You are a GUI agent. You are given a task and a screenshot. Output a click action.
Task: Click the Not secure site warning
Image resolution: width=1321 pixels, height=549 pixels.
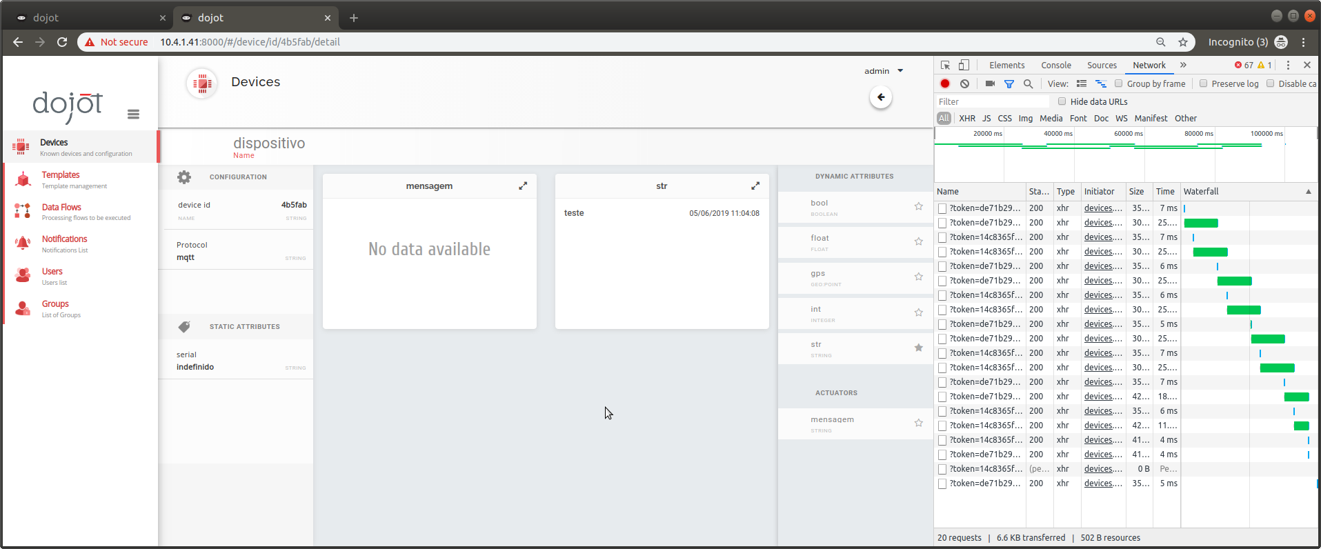[117, 42]
